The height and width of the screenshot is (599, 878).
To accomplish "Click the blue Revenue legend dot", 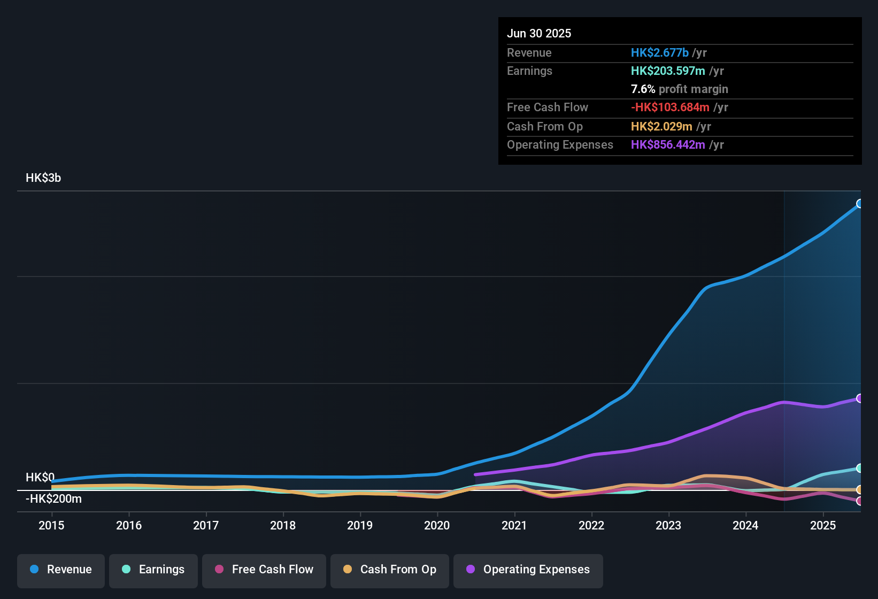I will point(34,570).
